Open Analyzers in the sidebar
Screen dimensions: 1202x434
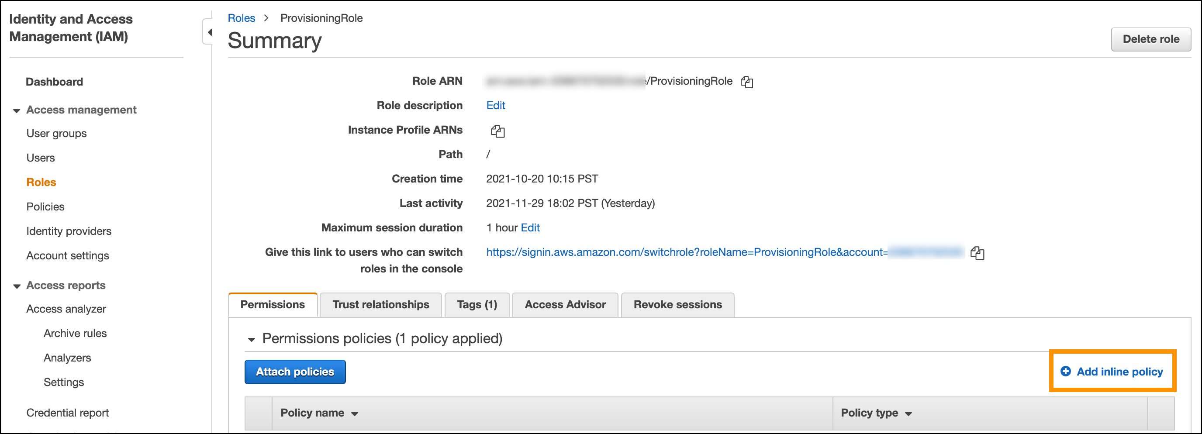point(67,358)
